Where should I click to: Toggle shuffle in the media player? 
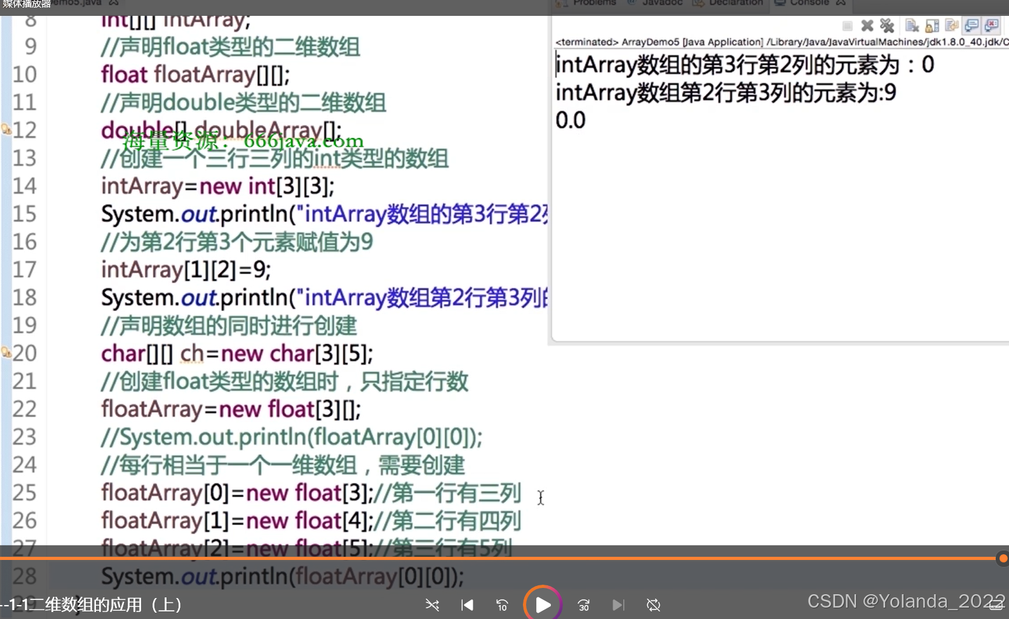pyautogui.click(x=432, y=605)
